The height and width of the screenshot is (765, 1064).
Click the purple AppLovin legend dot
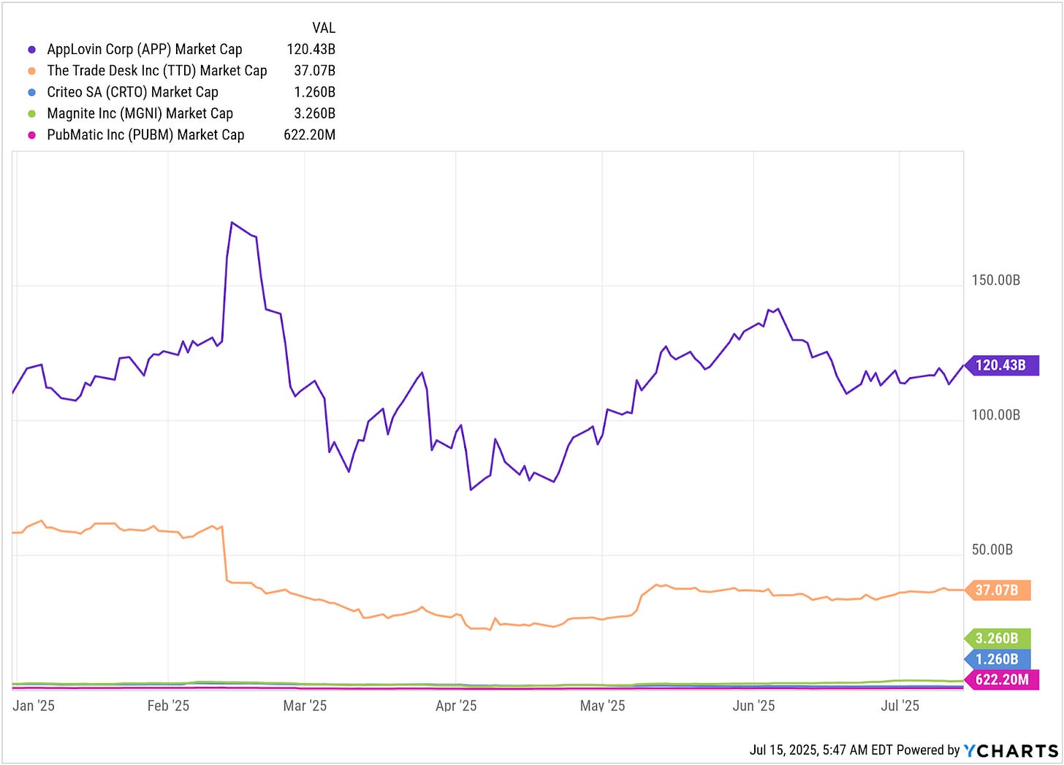pos(31,50)
